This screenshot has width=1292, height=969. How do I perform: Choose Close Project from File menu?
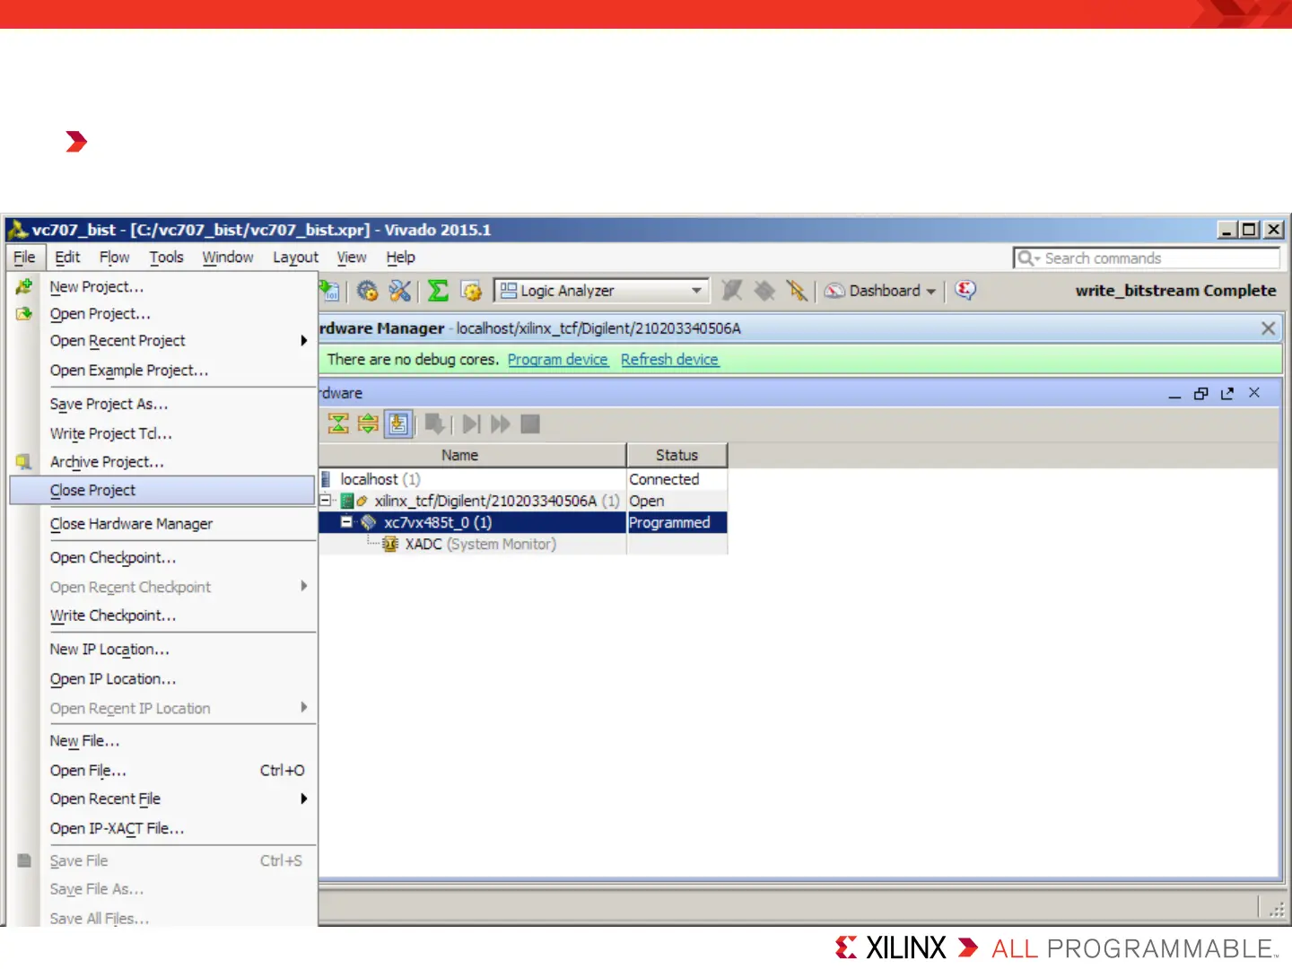162,490
